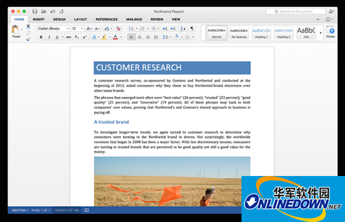Clear all formatting with eraser icon
This screenshot has width=345, height=222.
click(x=118, y=29)
